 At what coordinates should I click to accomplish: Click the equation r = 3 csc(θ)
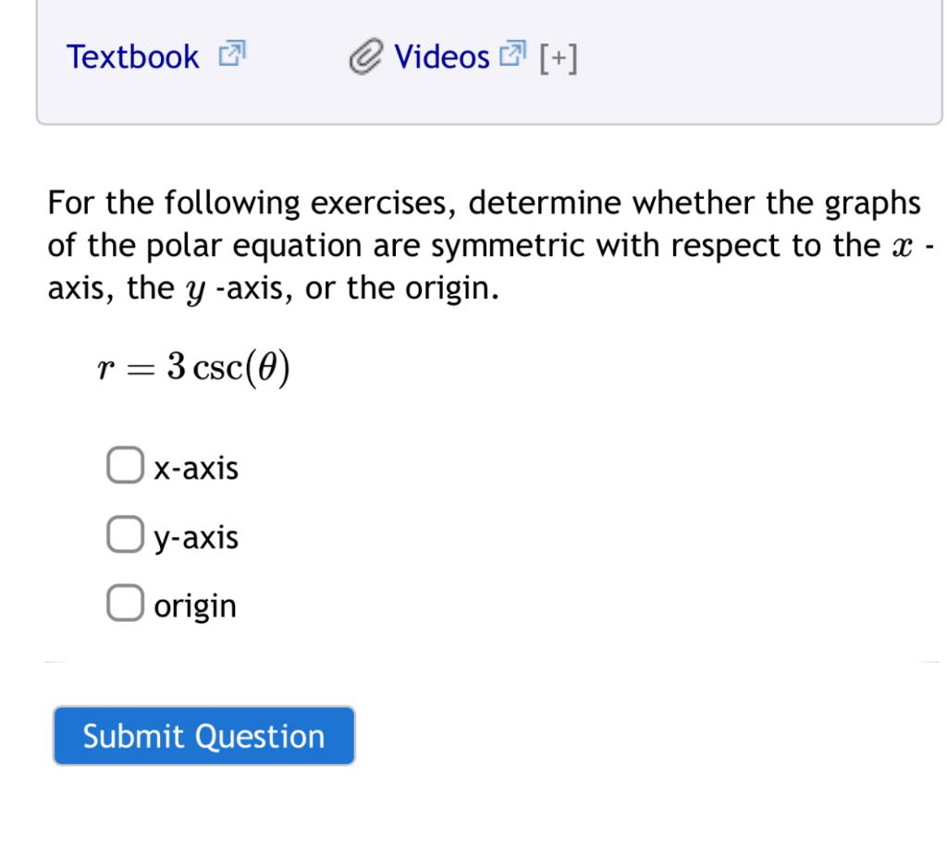pyautogui.click(x=194, y=367)
